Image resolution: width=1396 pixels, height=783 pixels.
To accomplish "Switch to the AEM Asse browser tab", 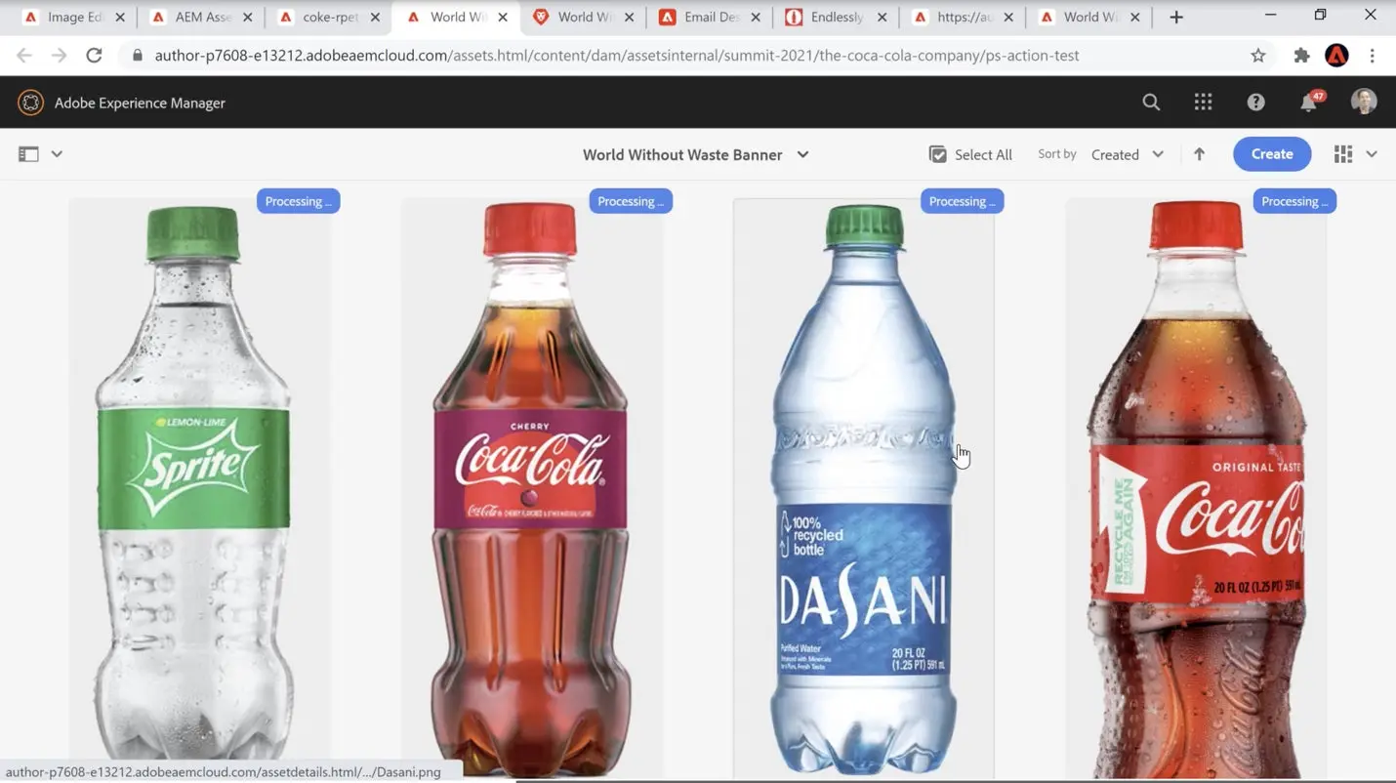I will click(200, 17).
